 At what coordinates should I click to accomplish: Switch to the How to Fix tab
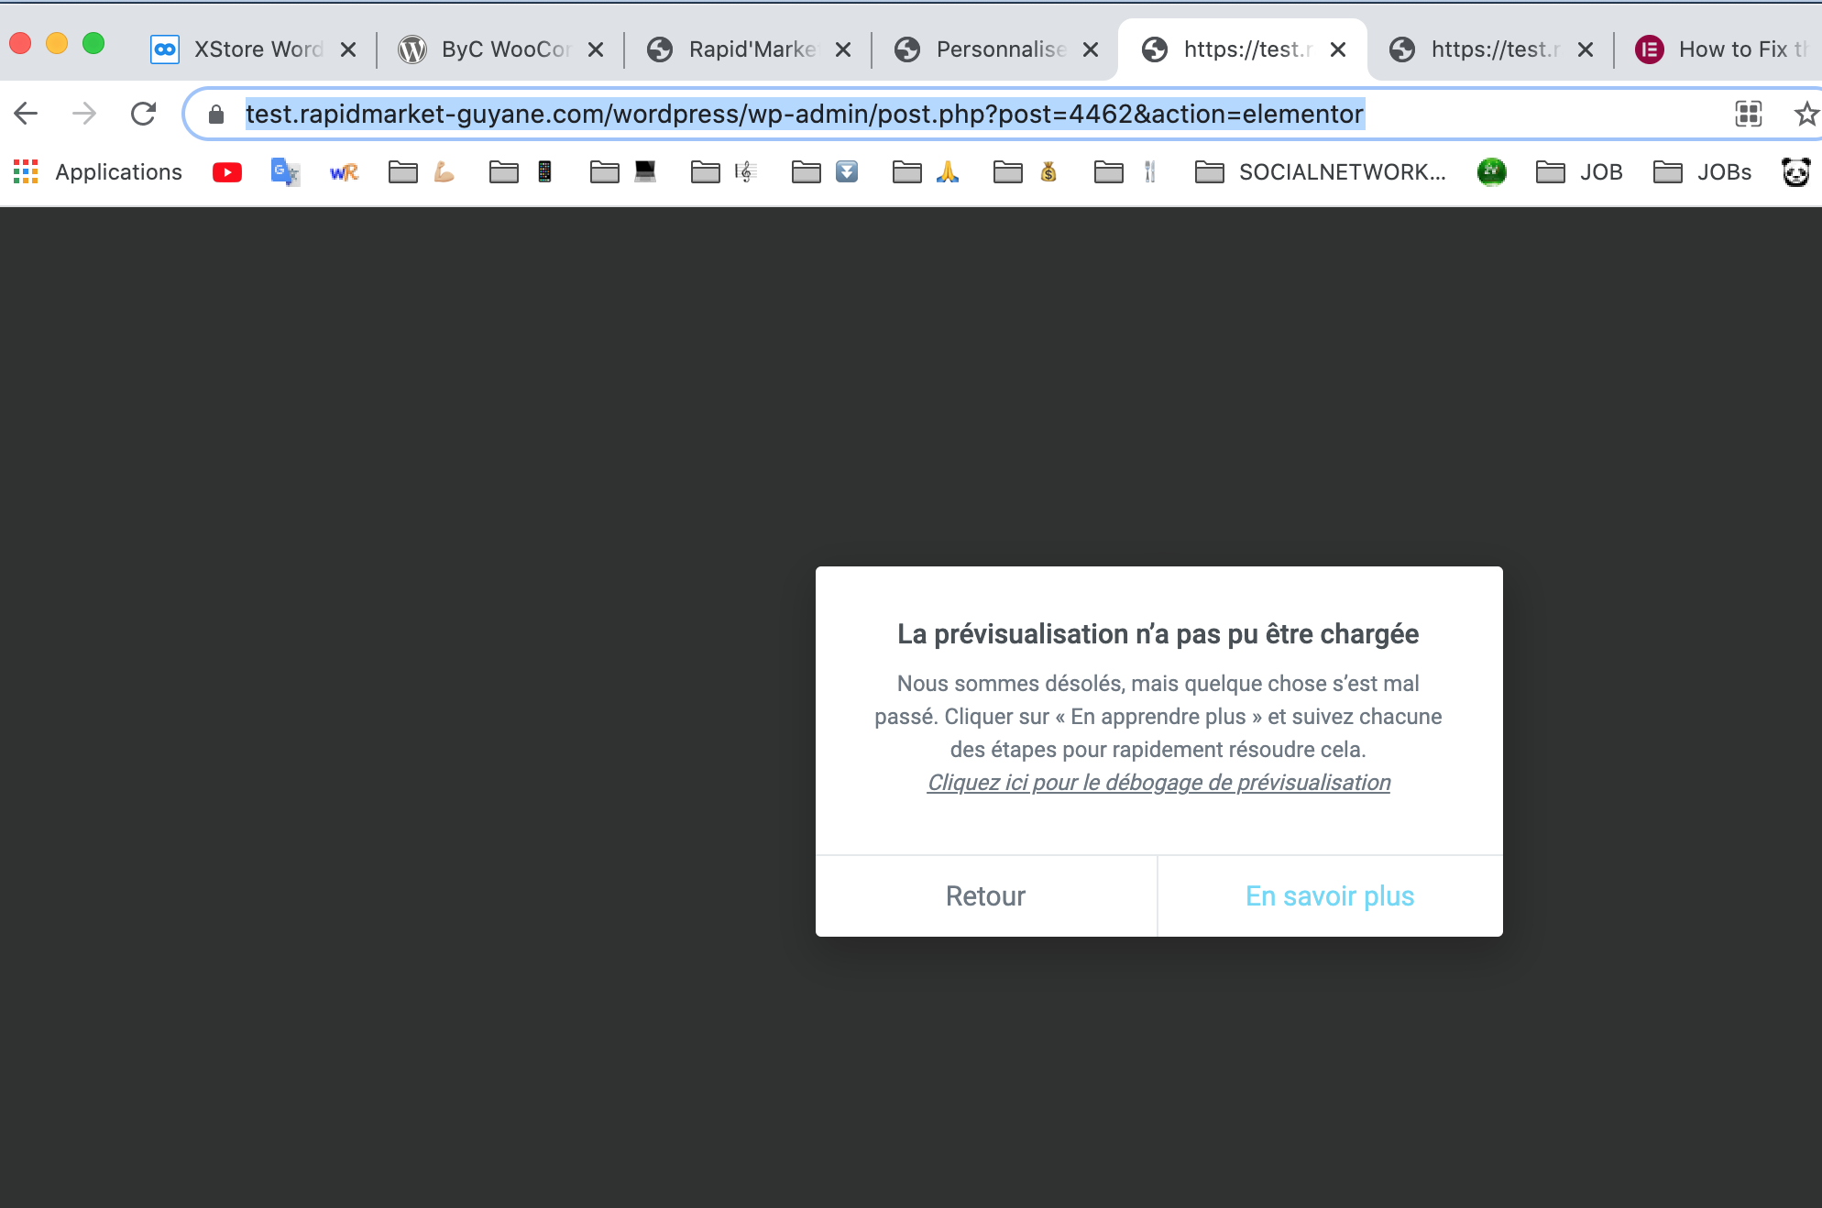click(1723, 49)
